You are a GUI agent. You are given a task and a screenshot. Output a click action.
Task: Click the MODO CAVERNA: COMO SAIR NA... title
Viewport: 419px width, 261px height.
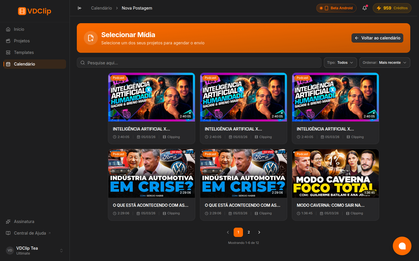pyautogui.click(x=331, y=205)
